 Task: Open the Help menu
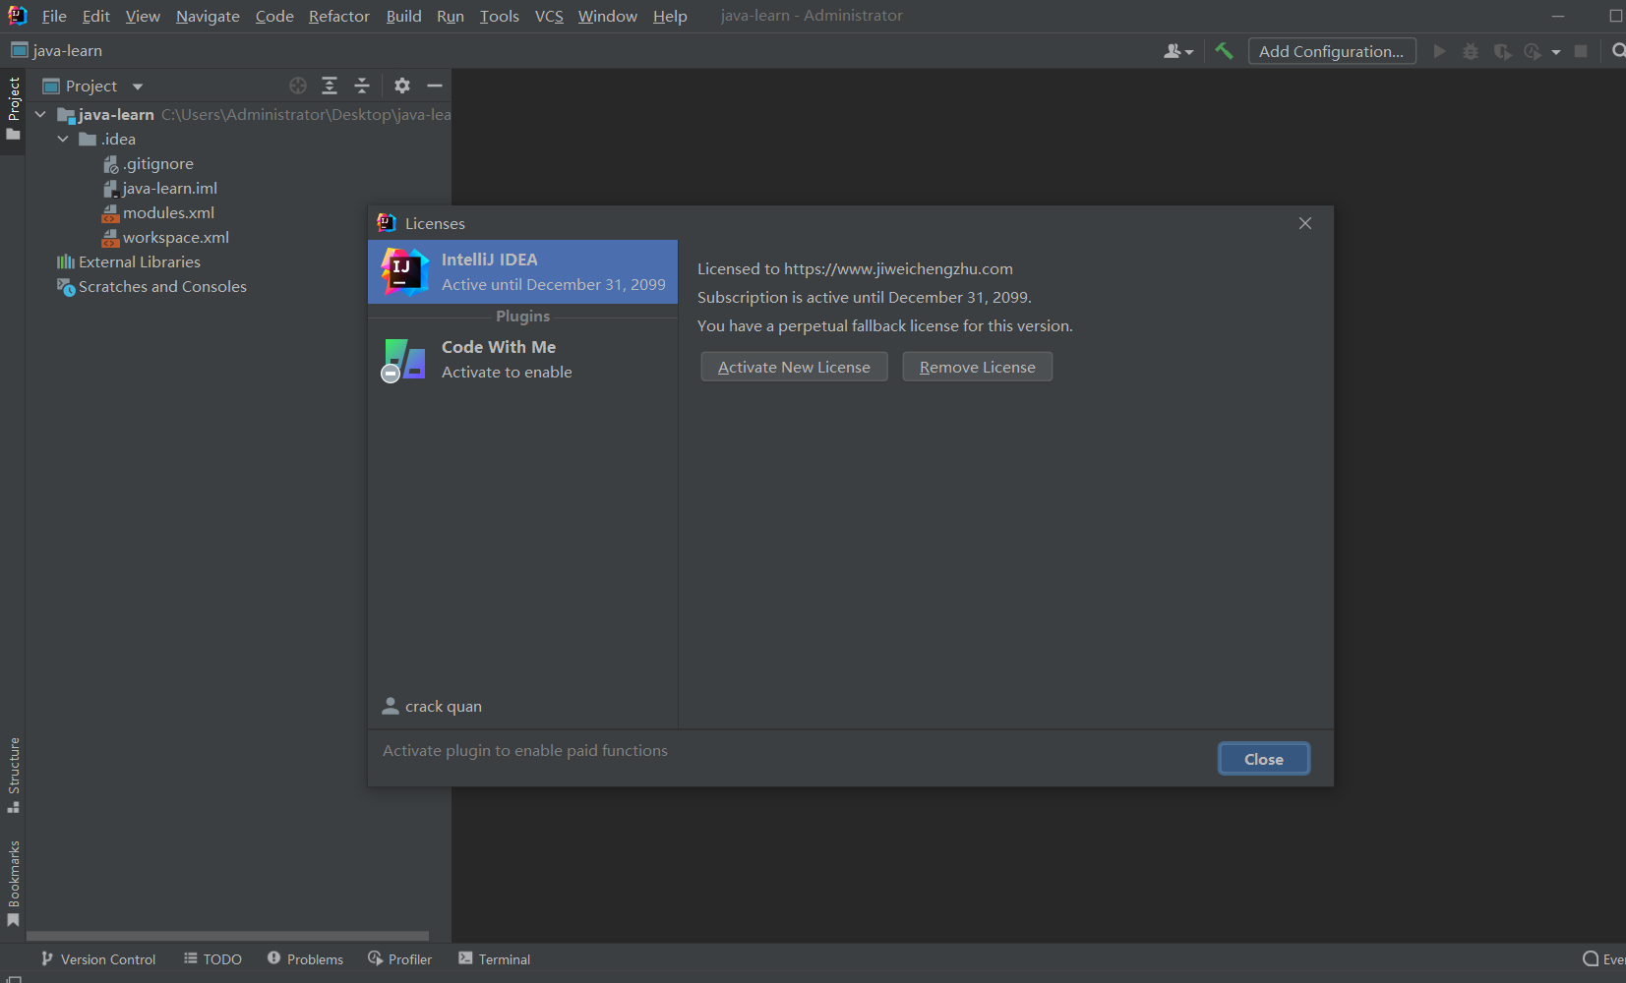click(x=670, y=16)
